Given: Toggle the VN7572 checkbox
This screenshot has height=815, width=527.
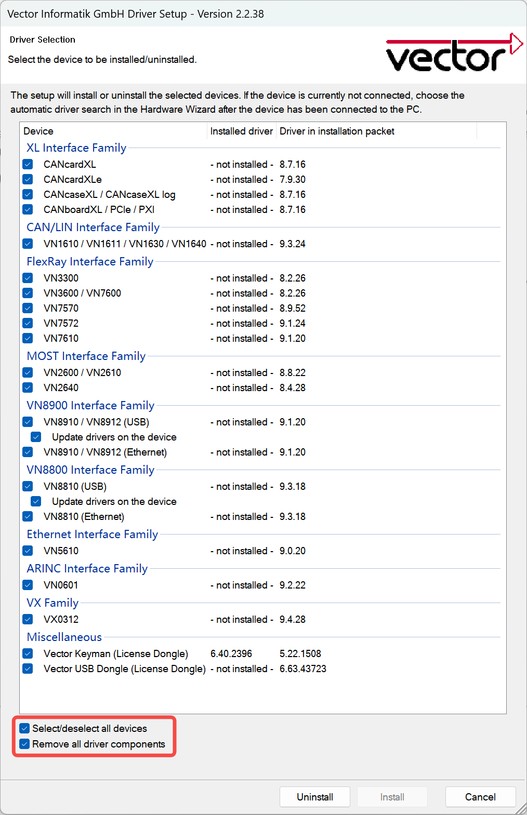Looking at the screenshot, I should pos(28,323).
